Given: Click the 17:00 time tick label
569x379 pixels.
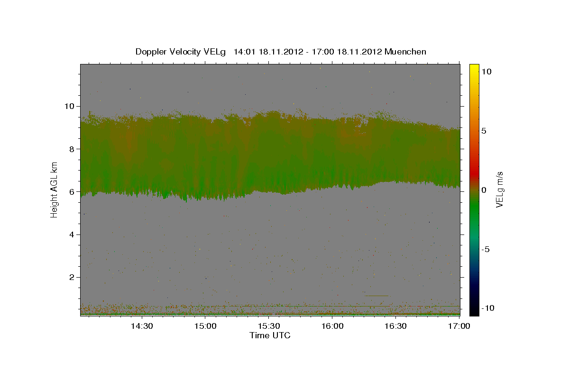Looking at the screenshot, I should (459, 326).
